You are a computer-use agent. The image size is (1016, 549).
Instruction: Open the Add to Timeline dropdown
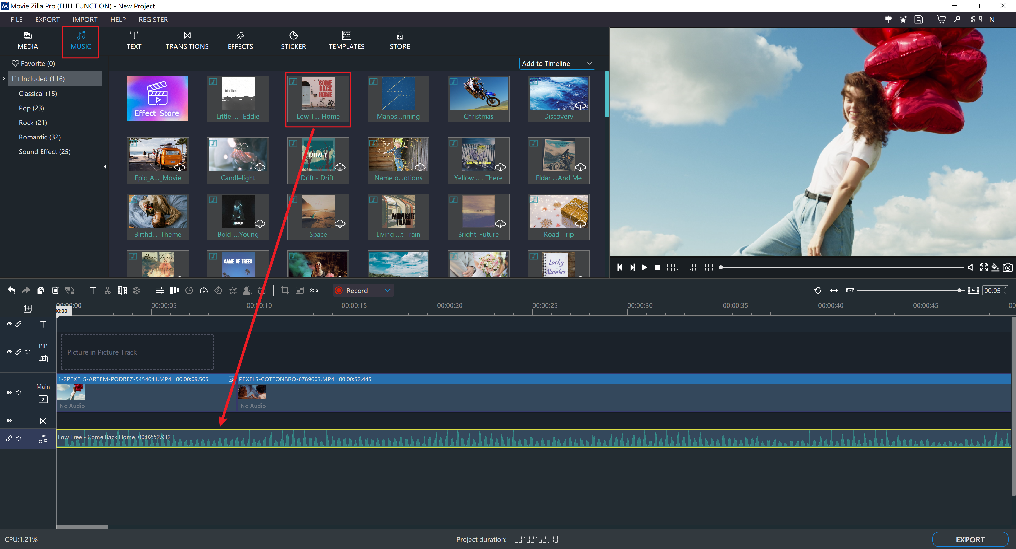[x=557, y=63]
